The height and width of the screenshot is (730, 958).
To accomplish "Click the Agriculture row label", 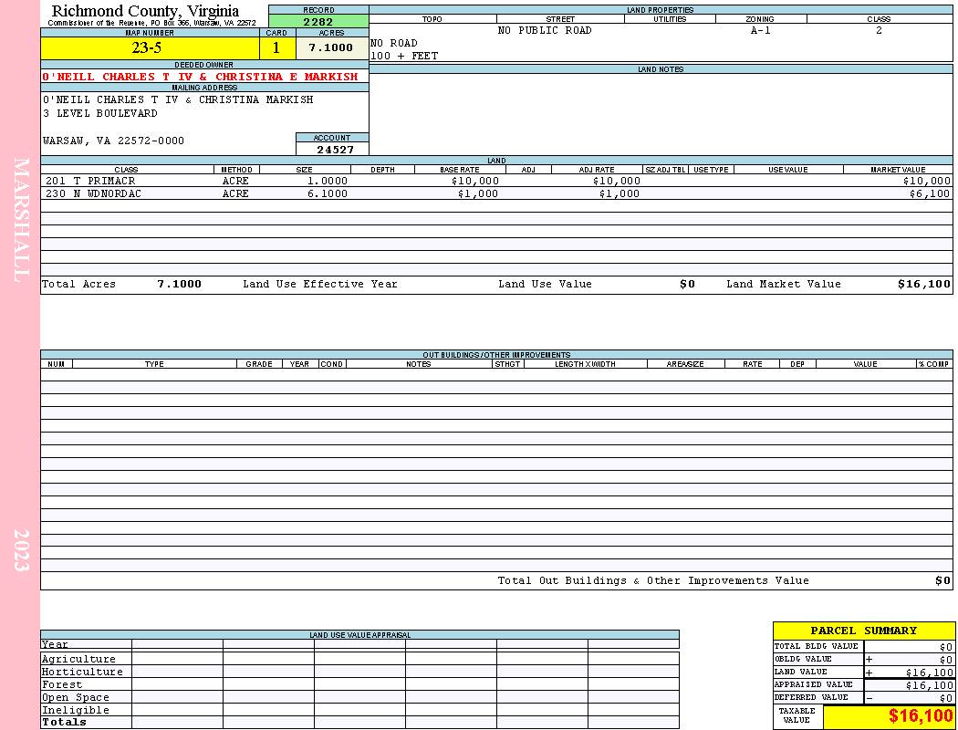I will (78, 659).
